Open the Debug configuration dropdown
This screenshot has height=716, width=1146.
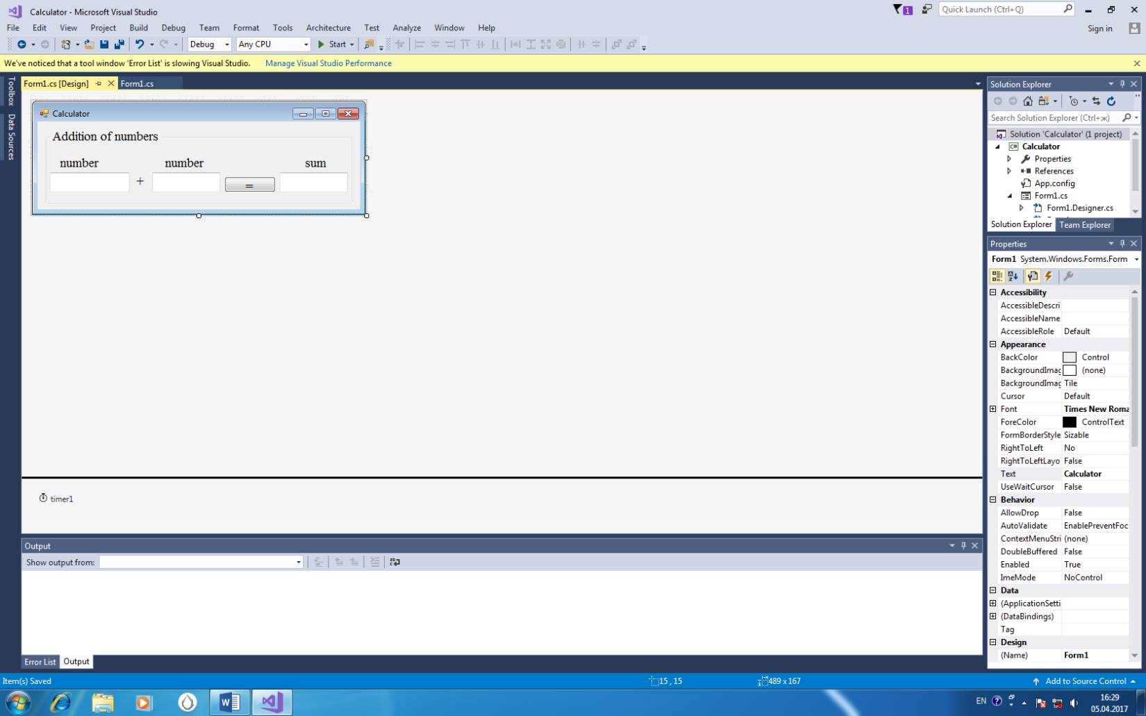pyautogui.click(x=209, y=44)
